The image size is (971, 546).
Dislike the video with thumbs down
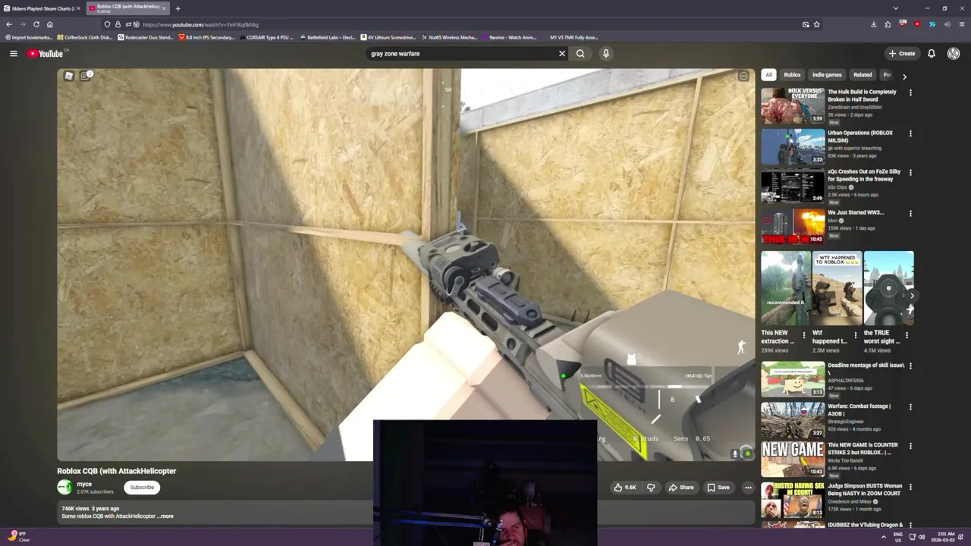[x=651, y=488]
